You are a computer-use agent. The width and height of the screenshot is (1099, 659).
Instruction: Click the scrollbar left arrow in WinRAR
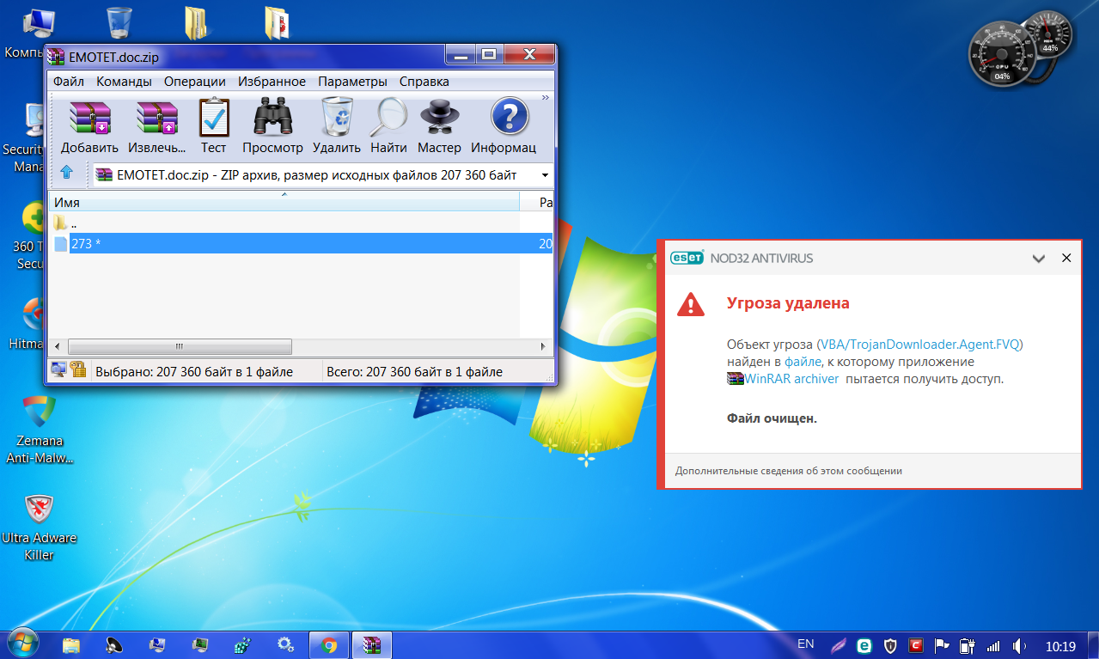coord(58,347)
